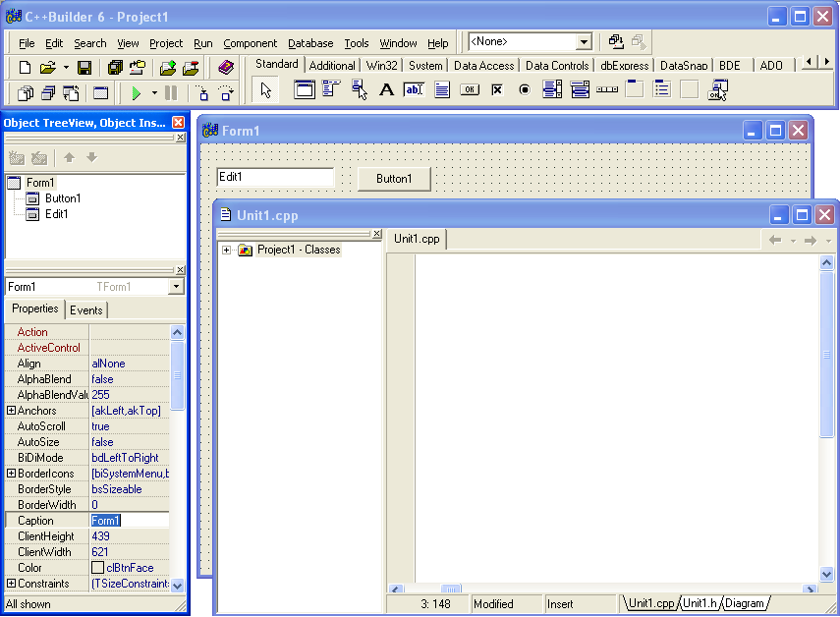Open Help contents book icon

[x=226, y=68]
